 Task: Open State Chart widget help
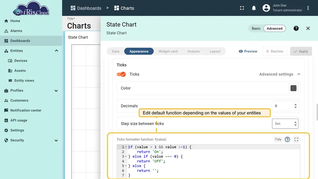[296, 28]
